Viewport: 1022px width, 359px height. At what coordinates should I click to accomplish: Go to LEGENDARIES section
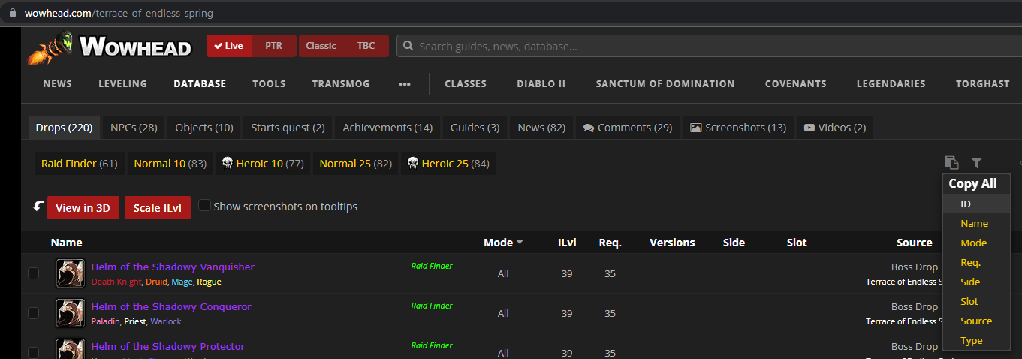(891, 84)
